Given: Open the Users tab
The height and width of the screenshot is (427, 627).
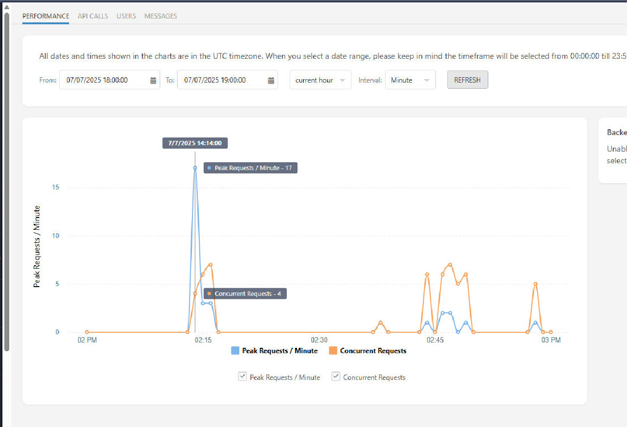Looking at the screenshot, I should pyautogui.click(x=126, y=16).
